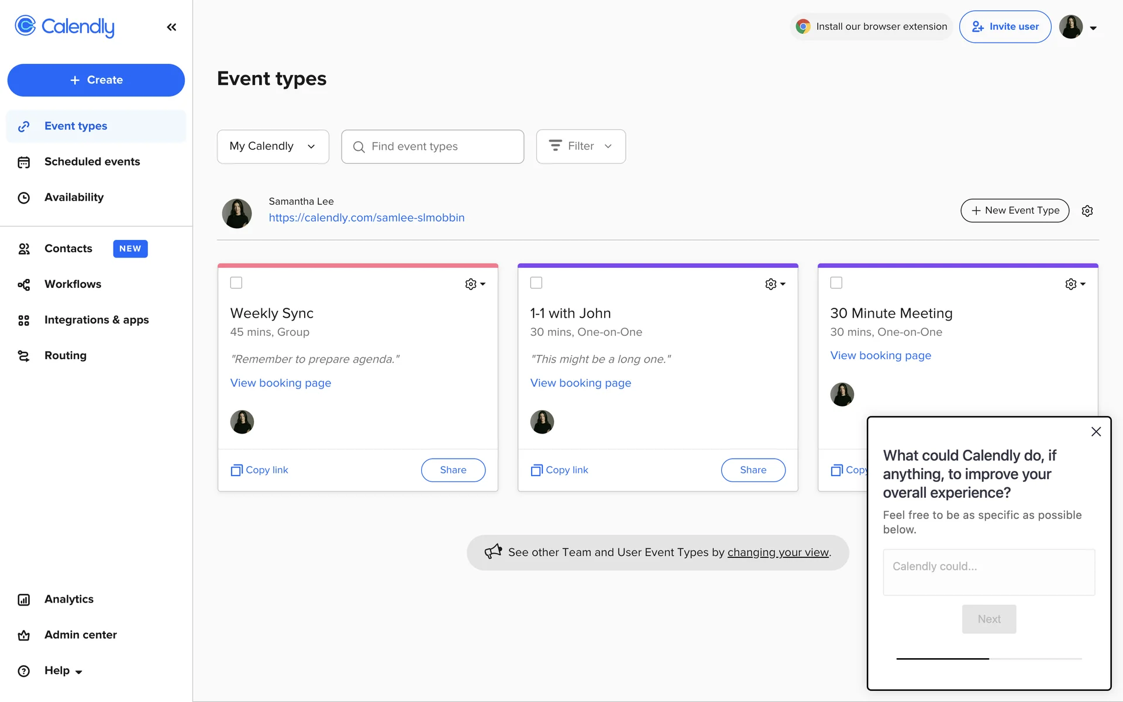Select the 1-1 with John checkbox

point(536,283)
